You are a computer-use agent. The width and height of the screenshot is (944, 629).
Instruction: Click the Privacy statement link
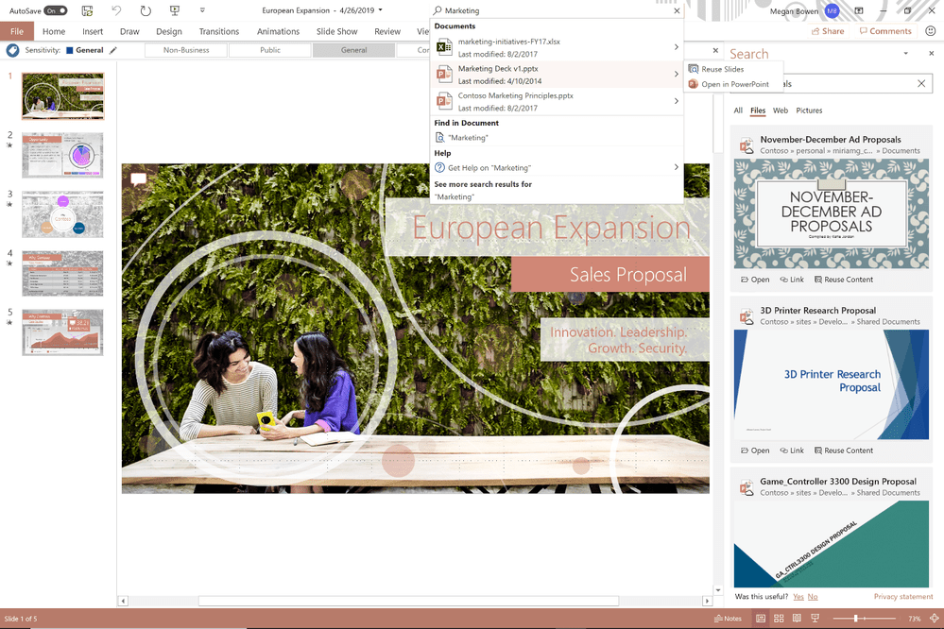(x=902, y=597)
